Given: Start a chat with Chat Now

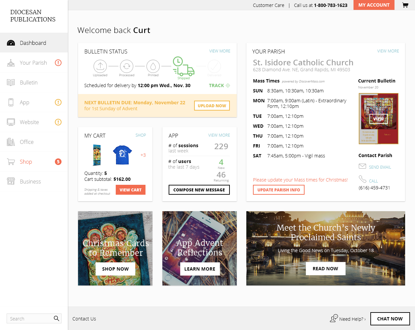Looking at the screenshot, I should click(x=390, y=319).
